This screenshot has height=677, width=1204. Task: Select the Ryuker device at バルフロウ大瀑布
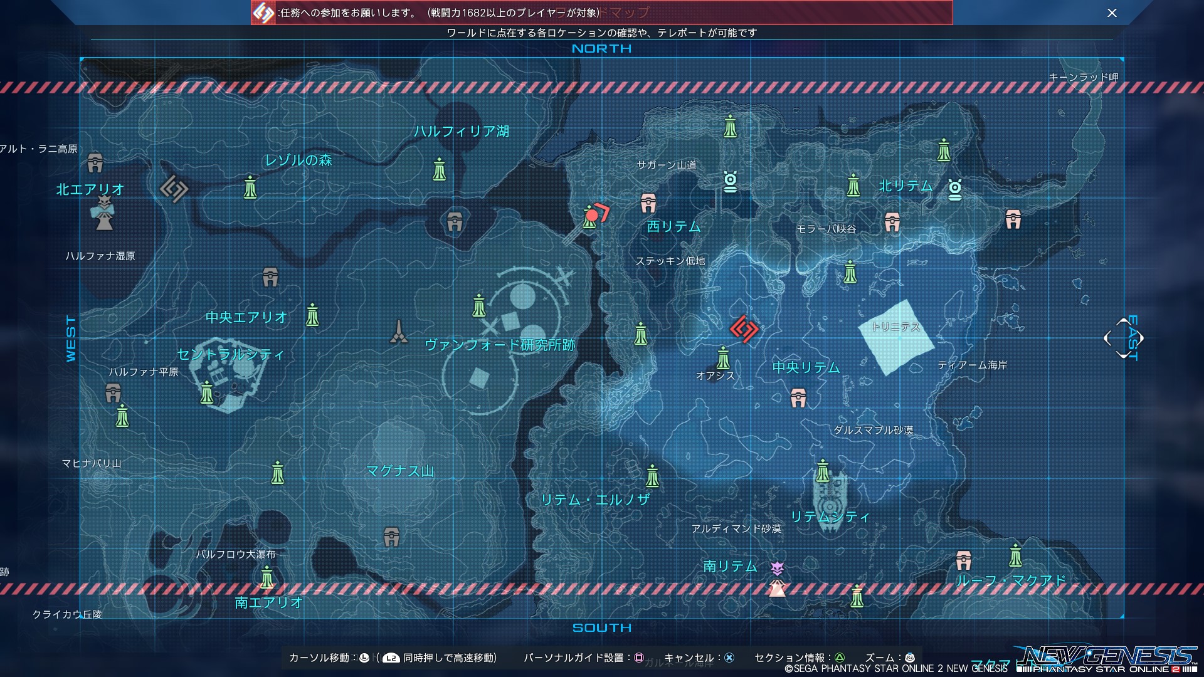267,577
